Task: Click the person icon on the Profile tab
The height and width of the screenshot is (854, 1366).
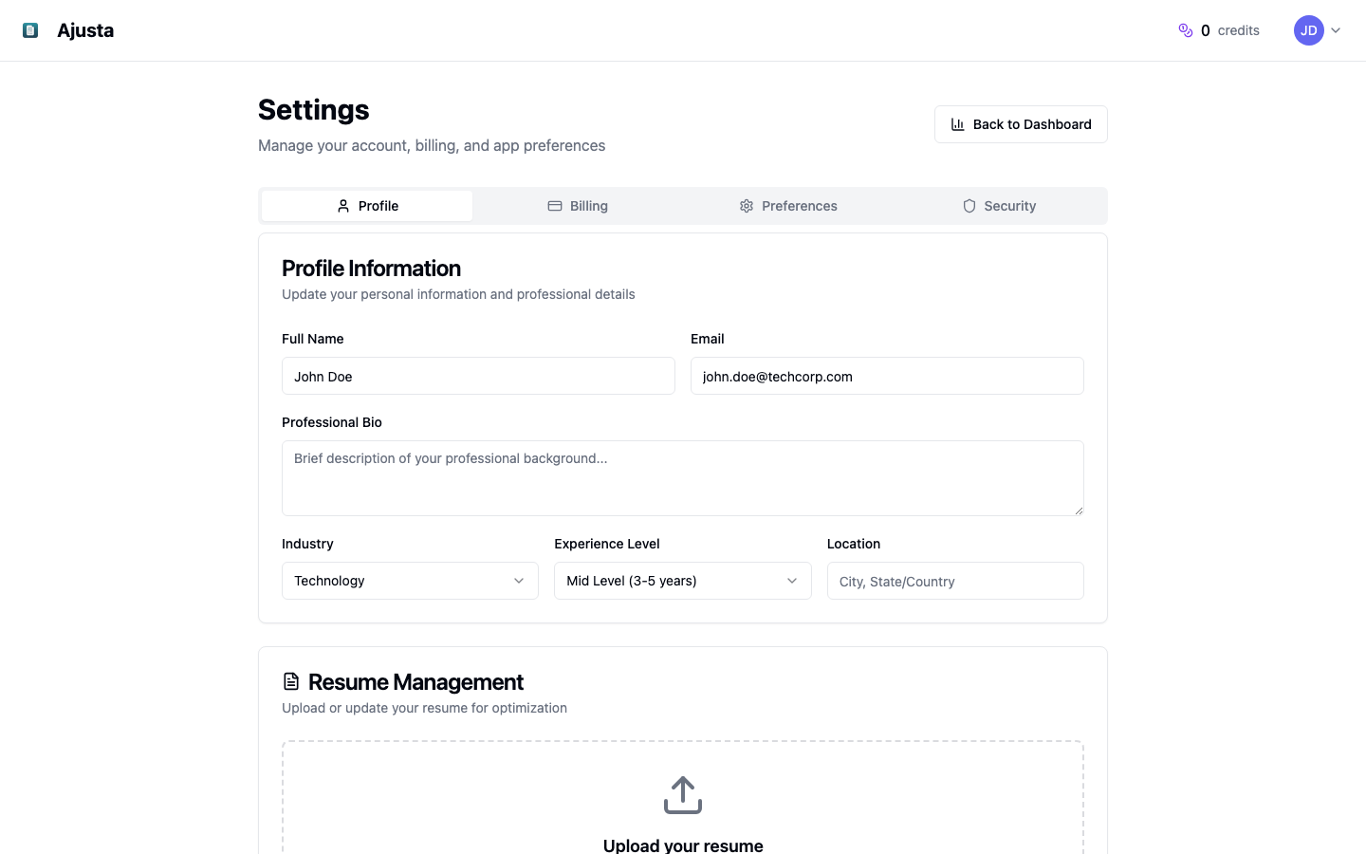Action: click(343, 205)
